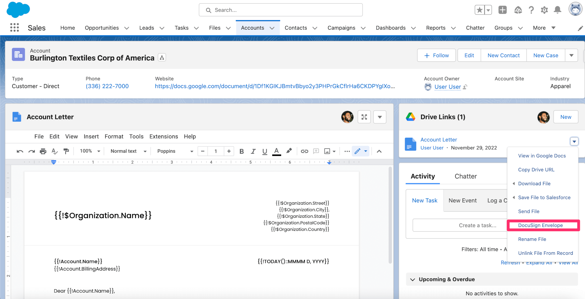The height and width of the screenshot is (299, 585).
Task: Toggle bold formatting
Action: click(242, 151)
